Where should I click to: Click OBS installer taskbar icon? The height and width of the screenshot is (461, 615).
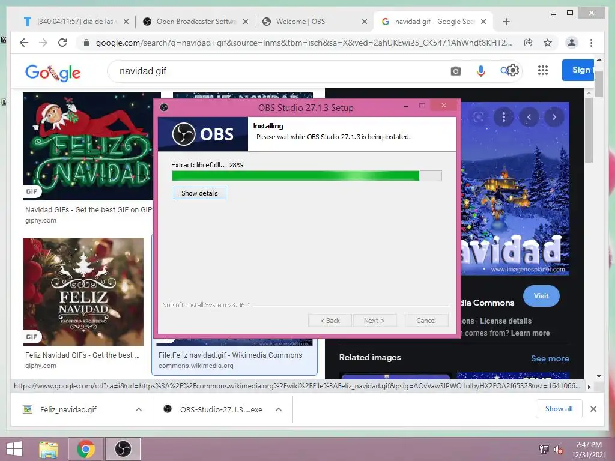coord(123,449)
